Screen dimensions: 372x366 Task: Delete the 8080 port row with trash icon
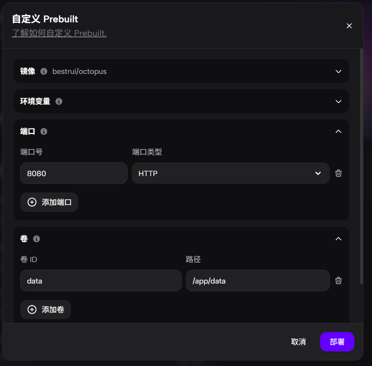(x=338, y=173)
